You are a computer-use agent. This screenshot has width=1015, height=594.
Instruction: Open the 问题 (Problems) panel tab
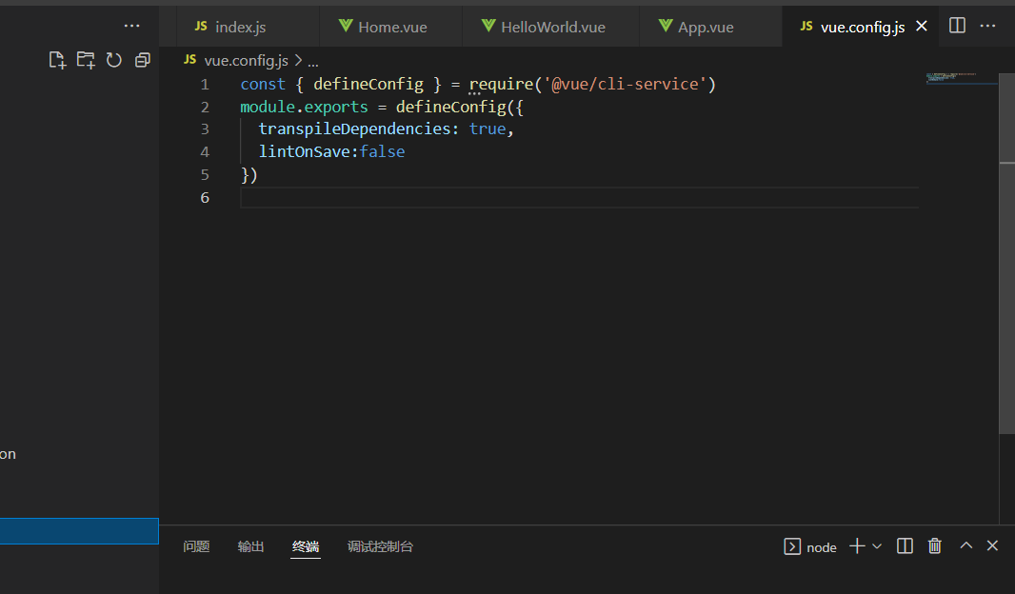point(196,546)
